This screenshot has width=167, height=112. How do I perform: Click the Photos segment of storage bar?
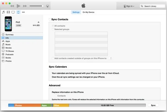pos(28,105)
